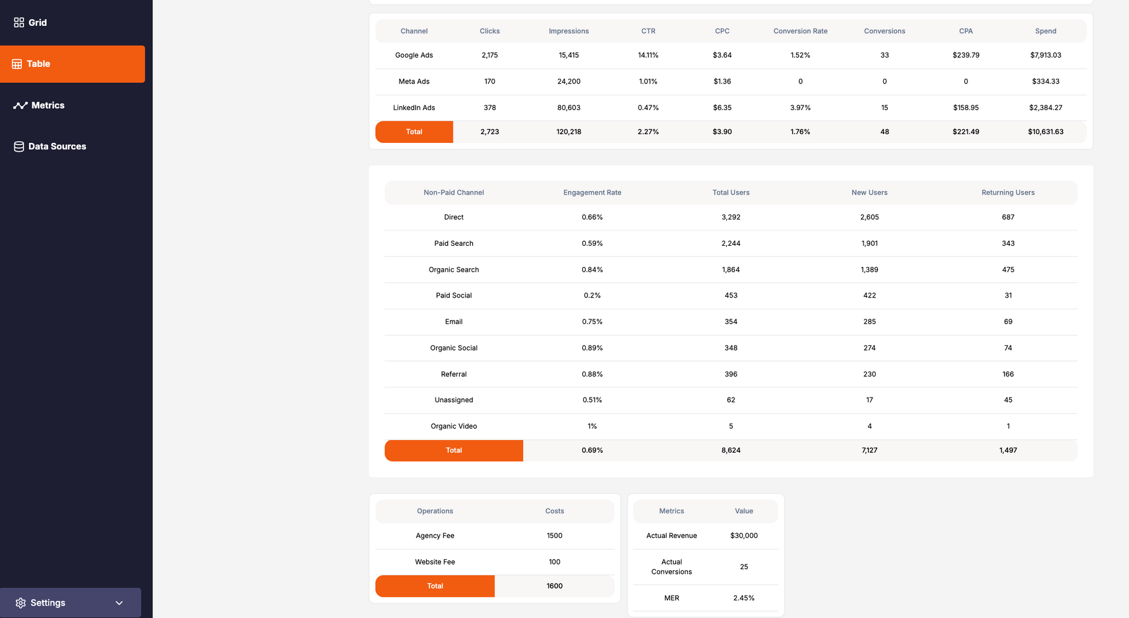Select the Unassigned channel row
Screen dimensions: 1129x618
731,400
